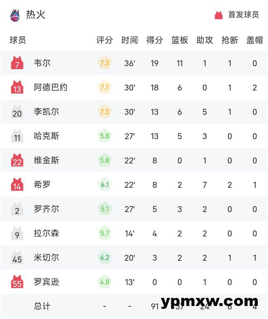The height and width of the screenshot is (319, 268).
Task: Click the 热火 team name
Action: click(36, 15)
